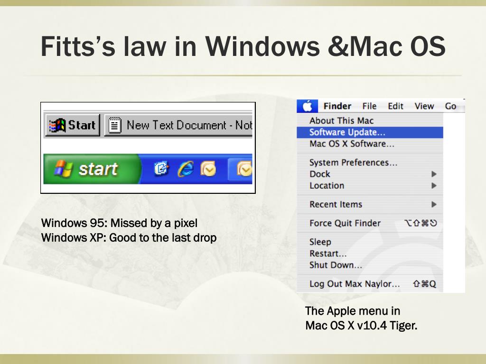
Task: Choose Mac OS X Software…
Action: [370, 144]
